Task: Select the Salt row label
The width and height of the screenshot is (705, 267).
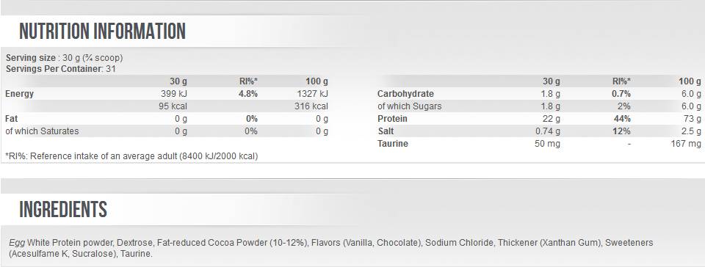Action: [386, 131]
